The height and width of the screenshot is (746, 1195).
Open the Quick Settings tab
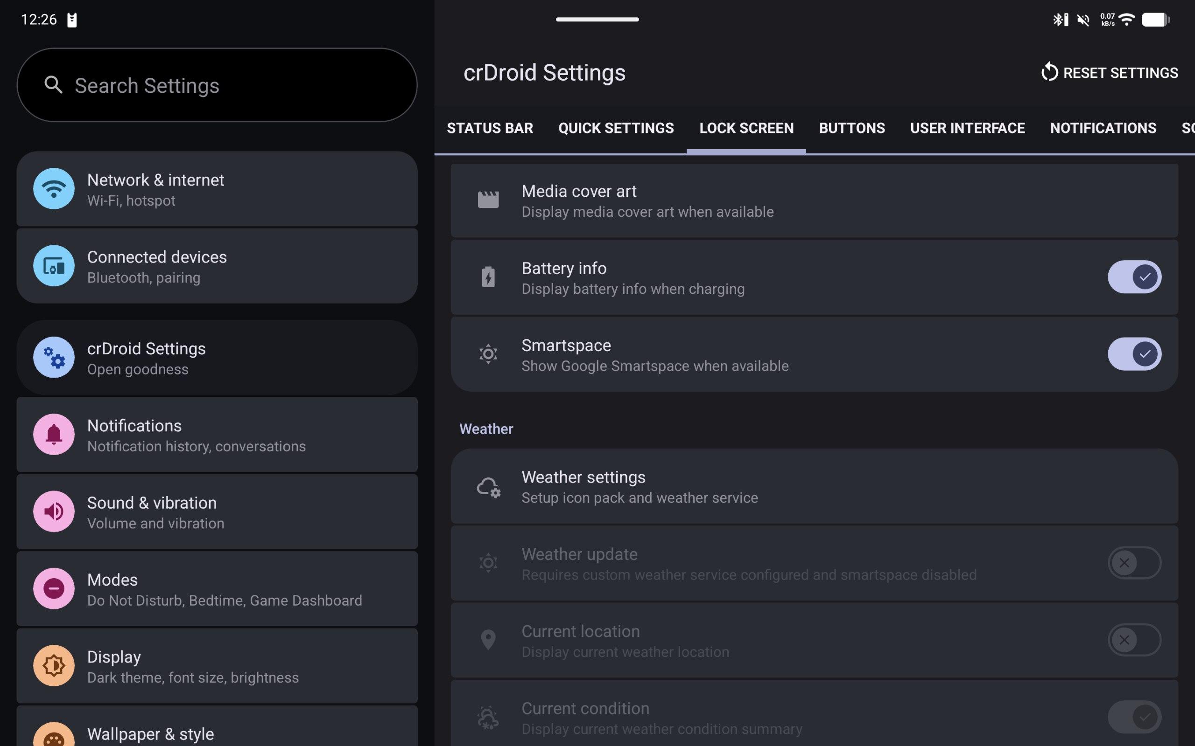click(x=616, y=128)
